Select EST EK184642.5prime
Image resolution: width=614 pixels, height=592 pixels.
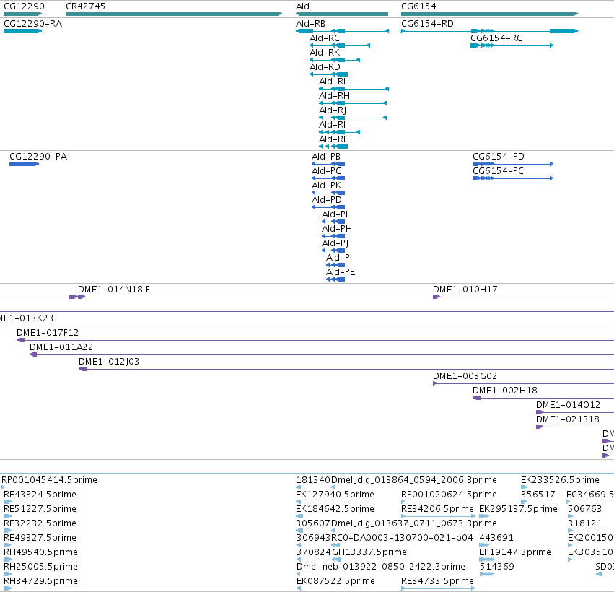(x=335, y=509)
